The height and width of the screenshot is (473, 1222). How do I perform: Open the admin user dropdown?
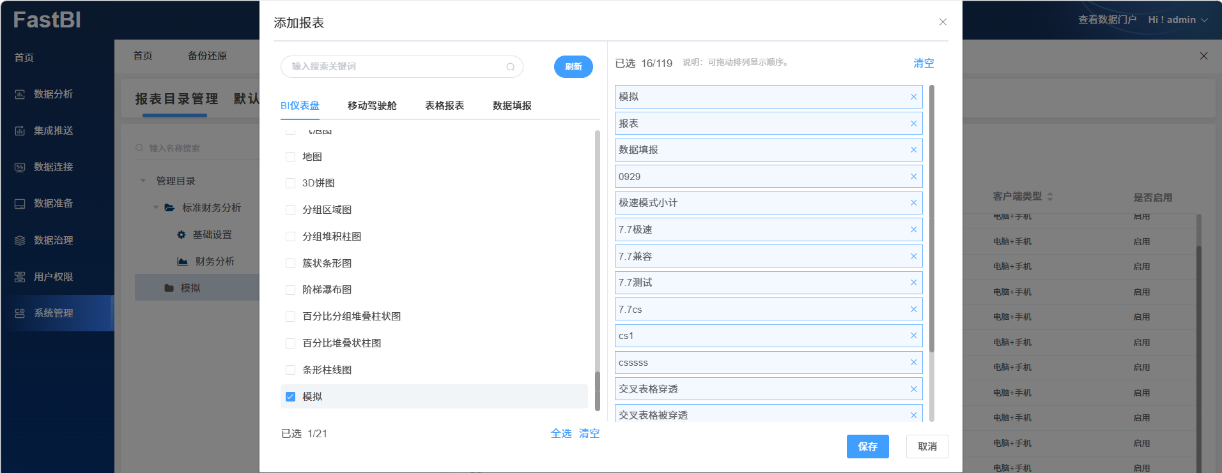click(1177, 20)
